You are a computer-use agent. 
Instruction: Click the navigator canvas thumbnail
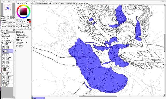point(8,9)
